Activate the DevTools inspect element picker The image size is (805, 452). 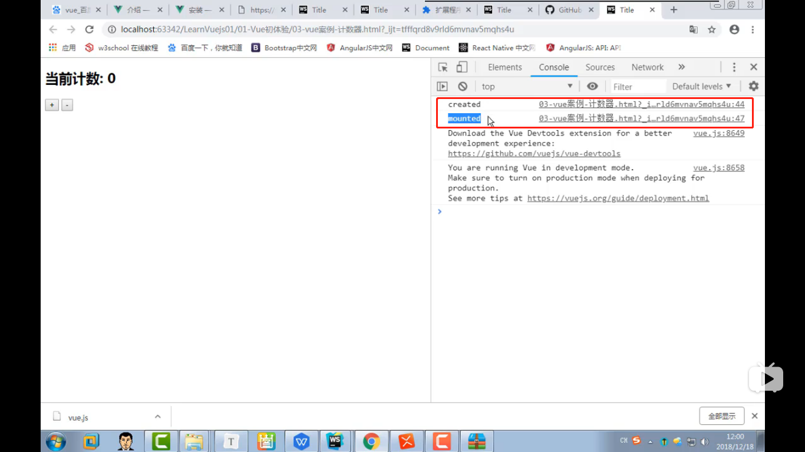tap(443, 67)
